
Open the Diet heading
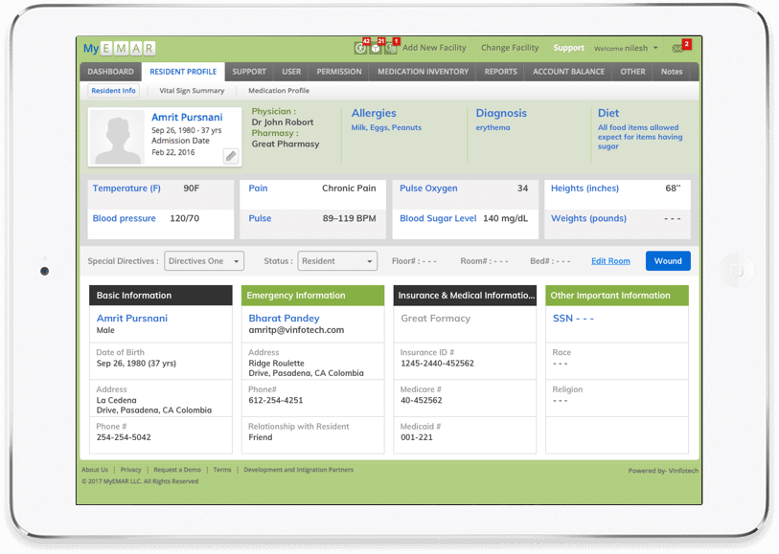click(x=608, y=113)
